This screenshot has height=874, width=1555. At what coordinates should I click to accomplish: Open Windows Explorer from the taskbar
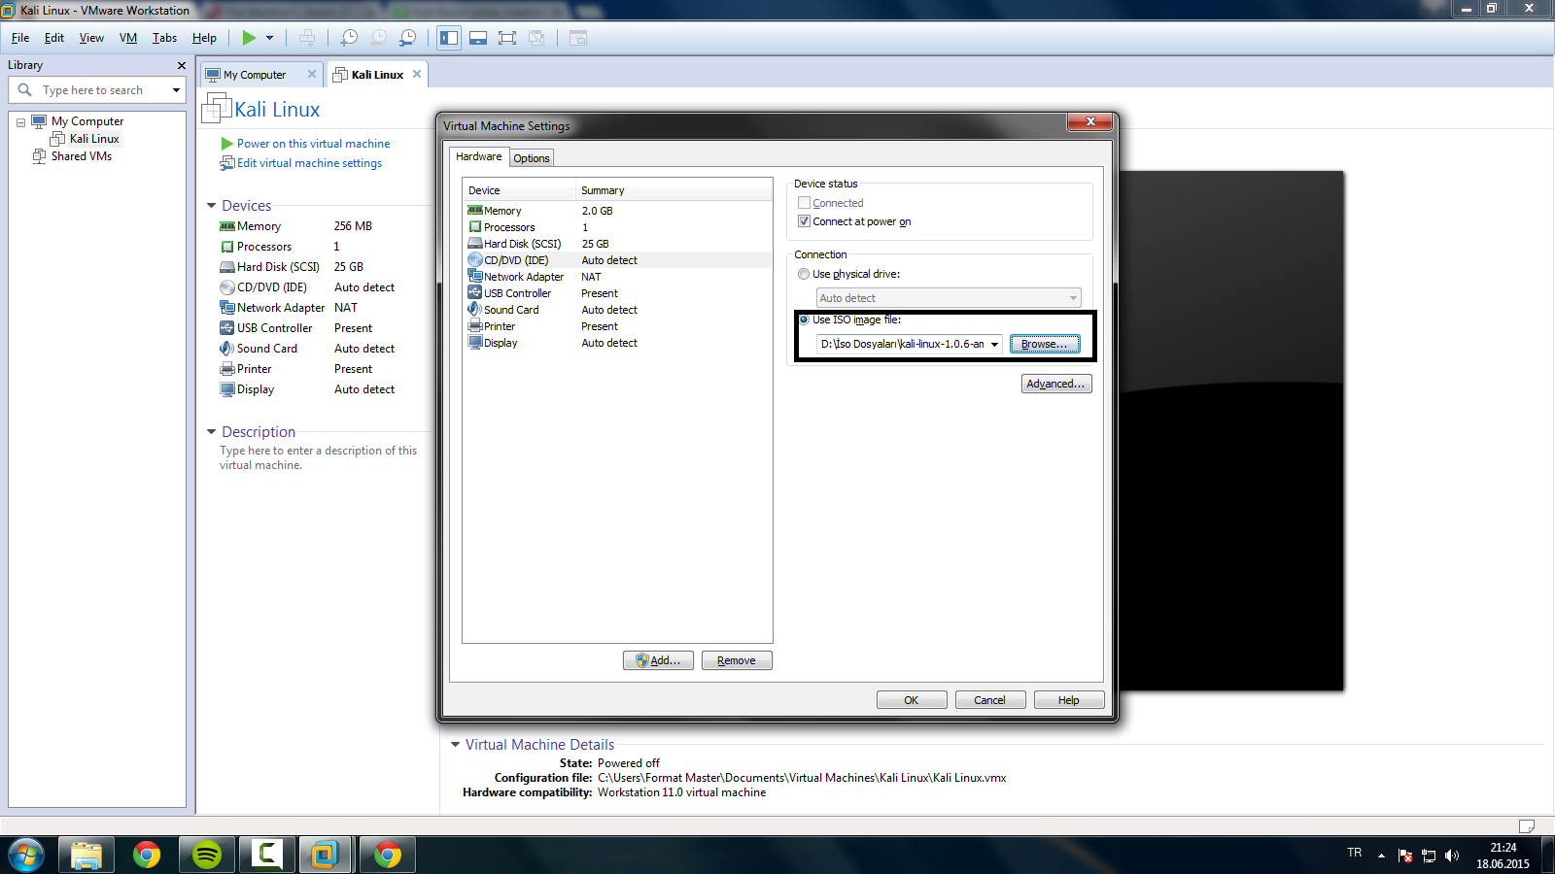coord(86,855)
